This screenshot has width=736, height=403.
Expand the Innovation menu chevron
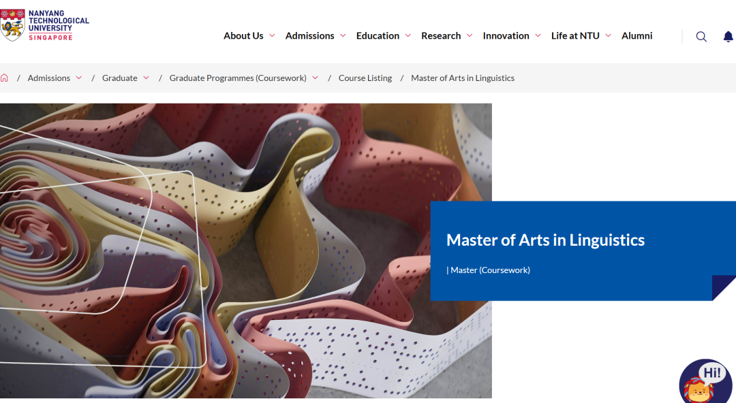pyautogui.click(x=538, y=35)
